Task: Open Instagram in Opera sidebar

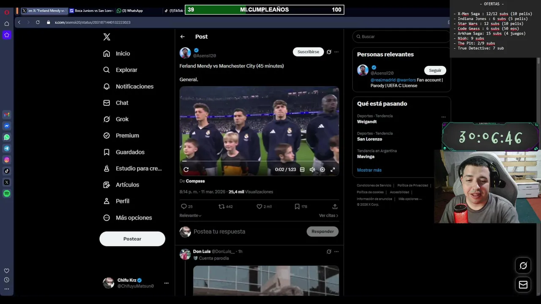Action: click(x=7, y=160)
